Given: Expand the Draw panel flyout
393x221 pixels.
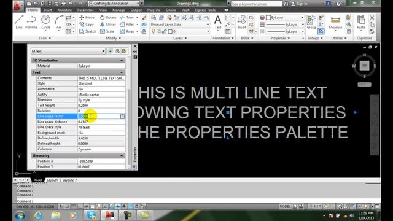Looking at the screenshot, I should [x=45, y=38].
